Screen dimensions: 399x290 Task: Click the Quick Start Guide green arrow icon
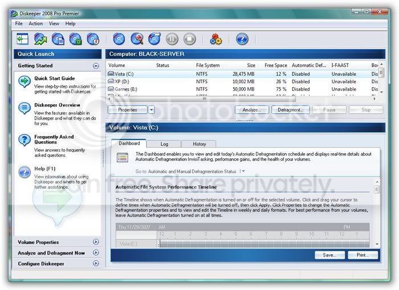(x=25, y=81)
